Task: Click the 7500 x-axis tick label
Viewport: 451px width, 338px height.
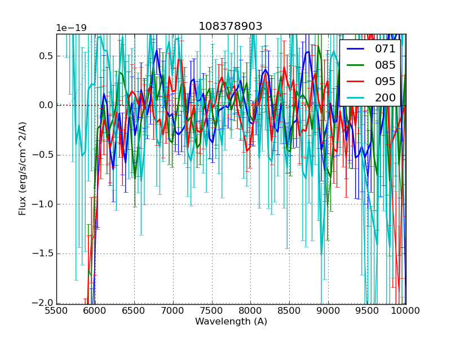Action: coord(212,310)
